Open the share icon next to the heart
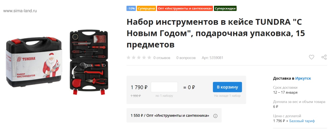The image size is (334, 131). click(324, 57)
